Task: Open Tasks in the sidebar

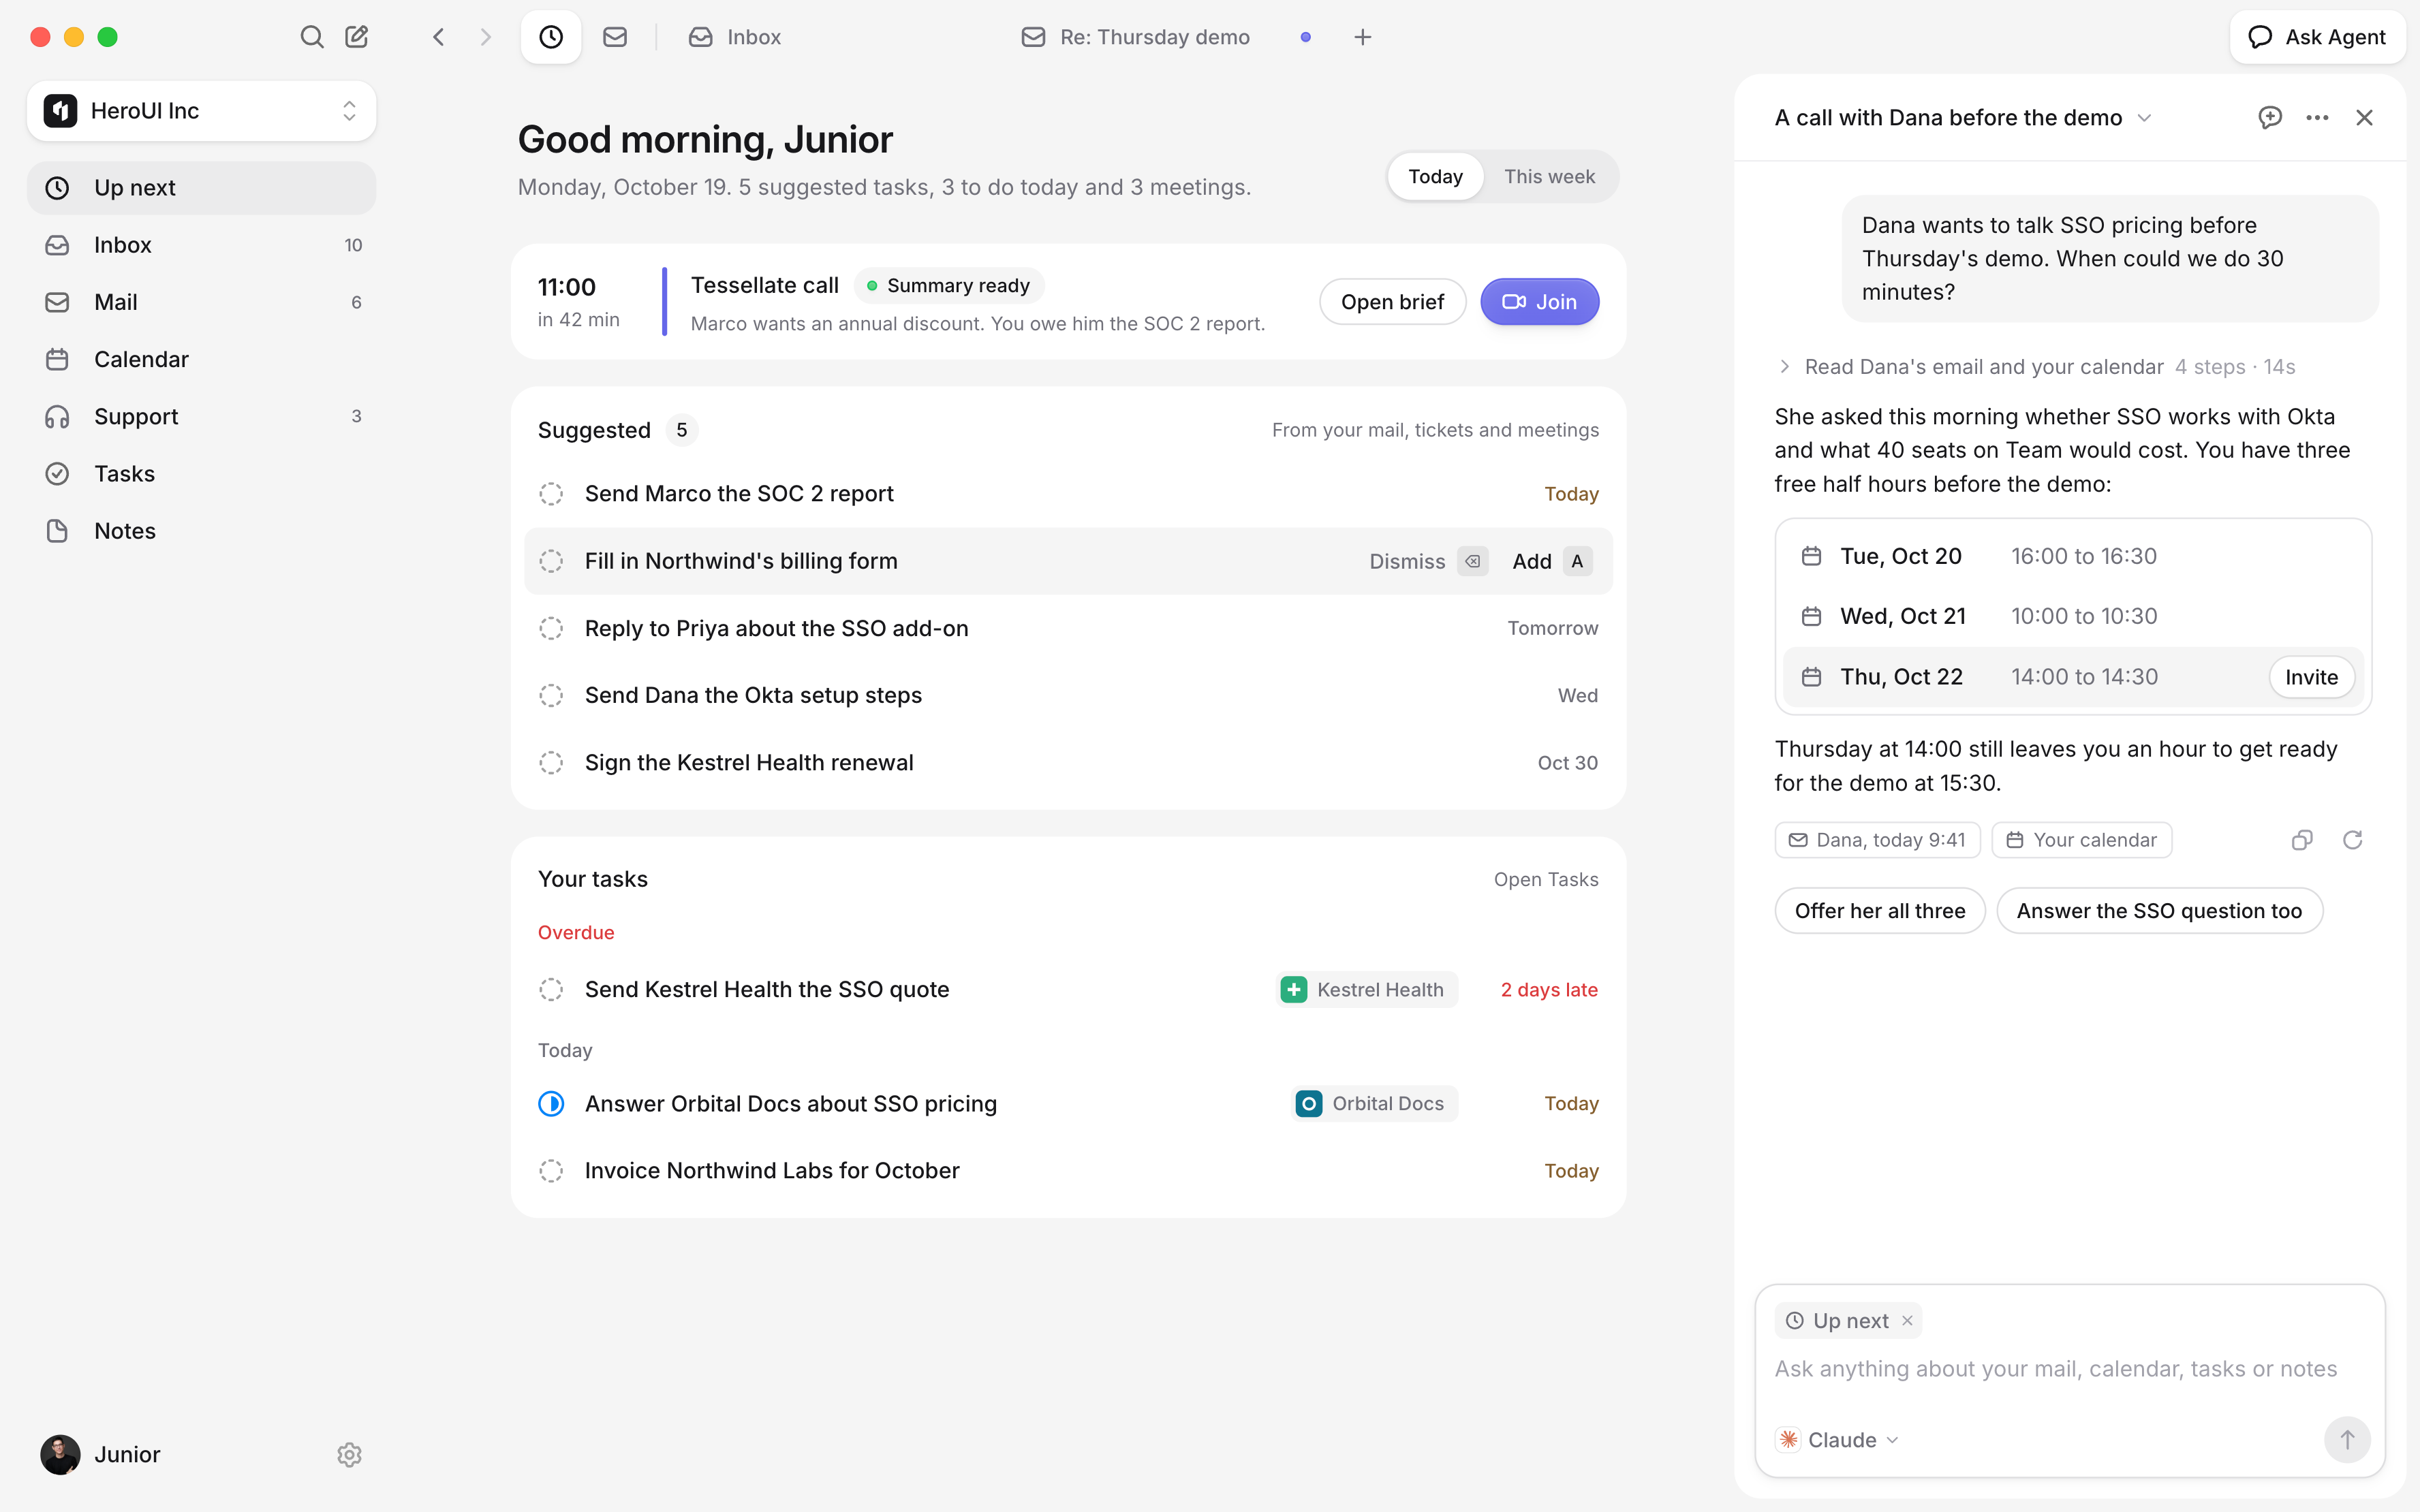Action: point(202,474)
